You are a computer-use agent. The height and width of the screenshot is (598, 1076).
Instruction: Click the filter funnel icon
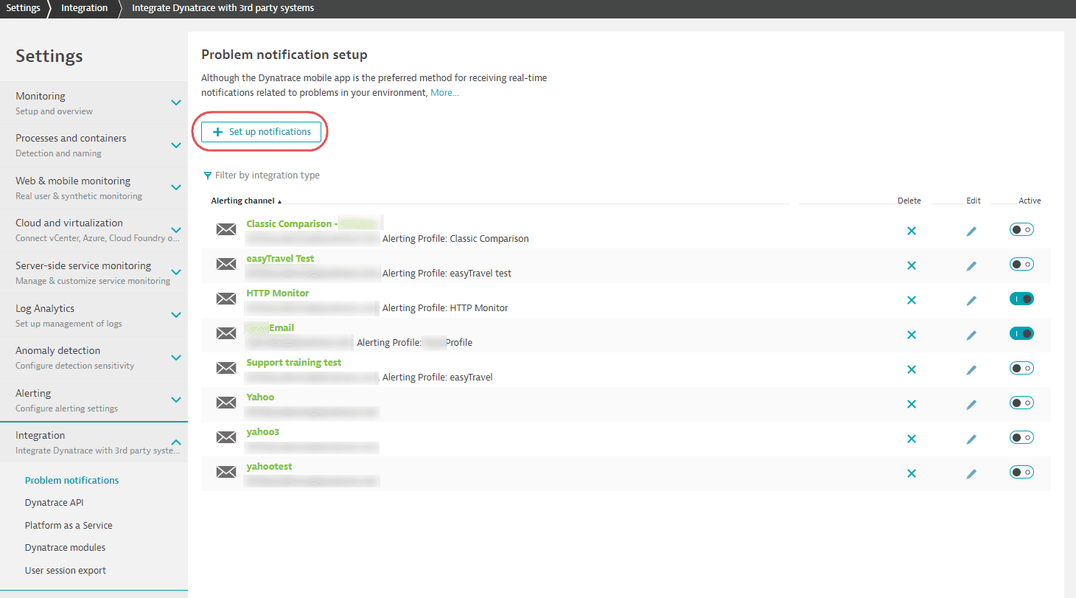click(208, 175)
